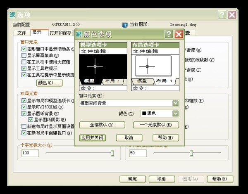Switch to the 打开和保存 tab
Image resolution: width=248 pixels, height=194 pixels.
click(x=60, y=33)
